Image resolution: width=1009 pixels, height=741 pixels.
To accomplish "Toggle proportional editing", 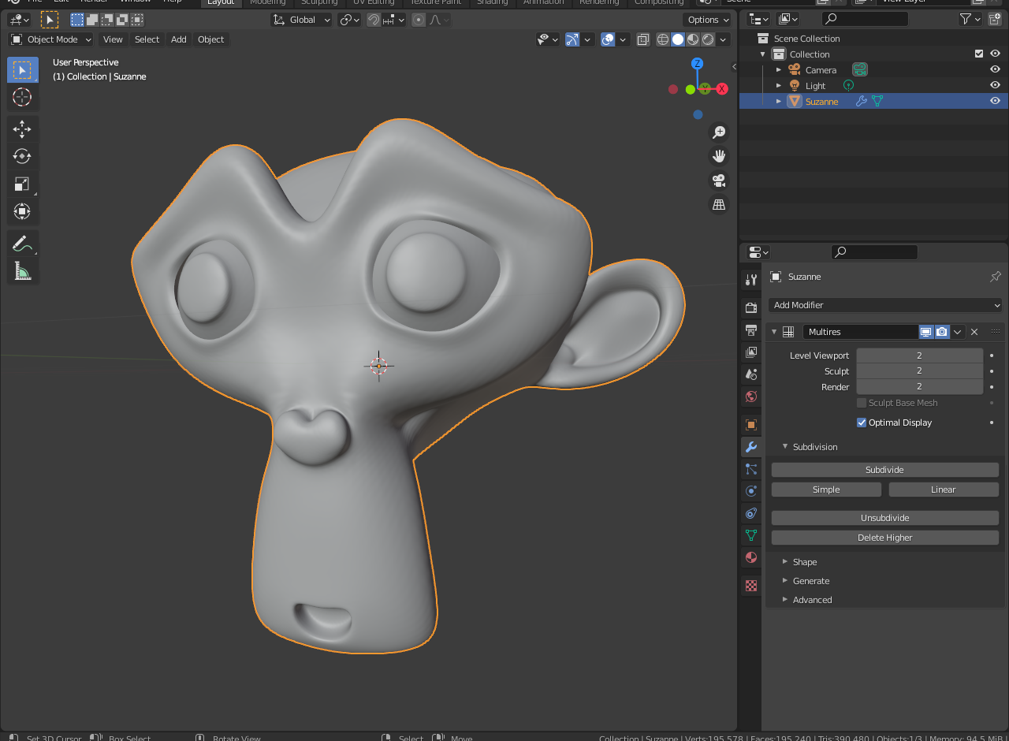I will 419,20.
